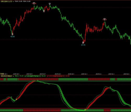Select red mid-long trend indicator label 10.00

(58, 76)
